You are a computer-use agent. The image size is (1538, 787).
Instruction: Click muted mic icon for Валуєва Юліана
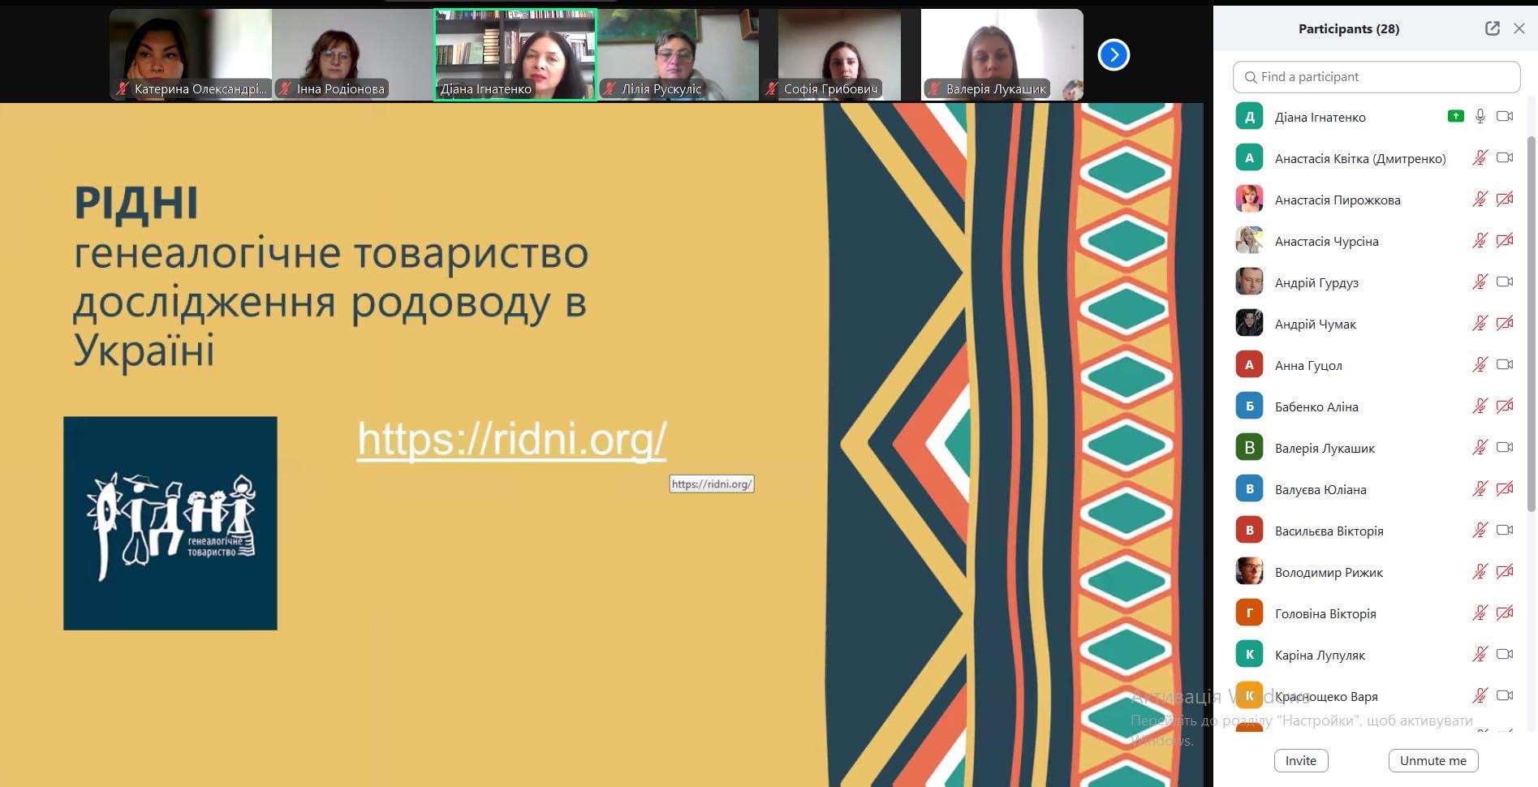pyautogui.click(x=1480, y=489)
